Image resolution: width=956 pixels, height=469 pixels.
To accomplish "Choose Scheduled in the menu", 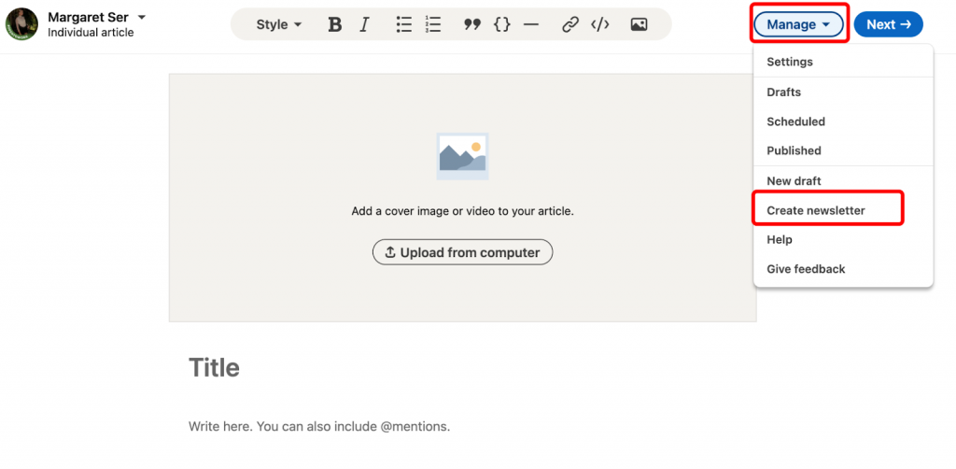I will pos(795,121).
